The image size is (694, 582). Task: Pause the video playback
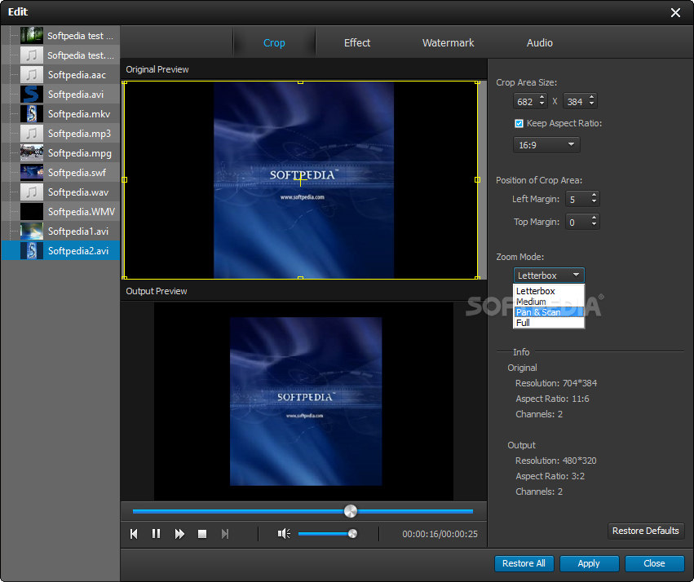(x=157, y=534)
